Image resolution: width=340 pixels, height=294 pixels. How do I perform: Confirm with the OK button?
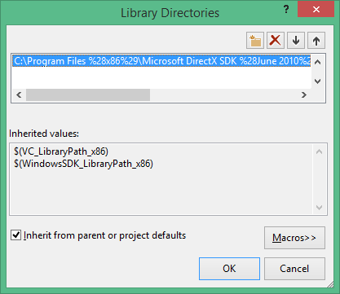click(x=229, y=269)
